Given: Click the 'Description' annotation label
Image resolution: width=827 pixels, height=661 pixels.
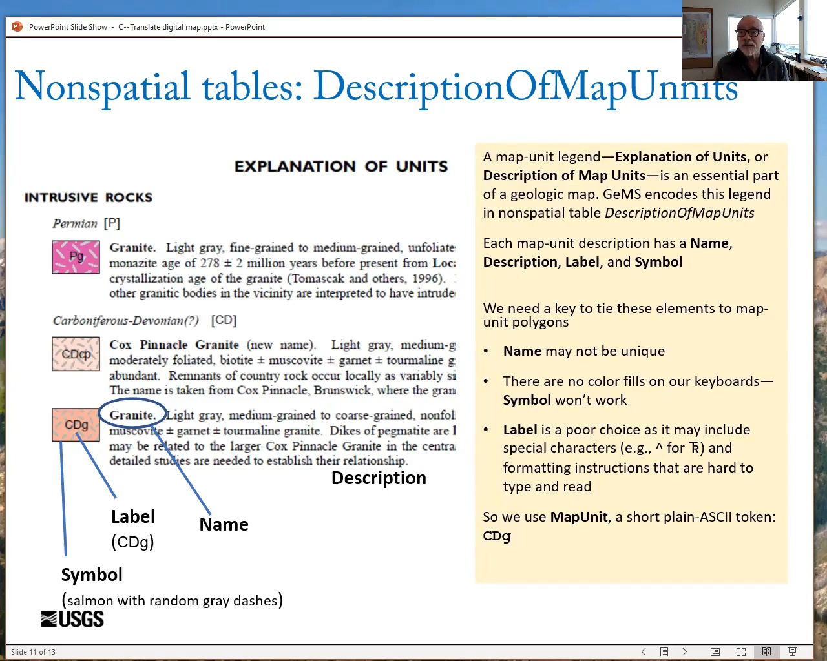Looking at the screenshot, I should tap(379, 478).
